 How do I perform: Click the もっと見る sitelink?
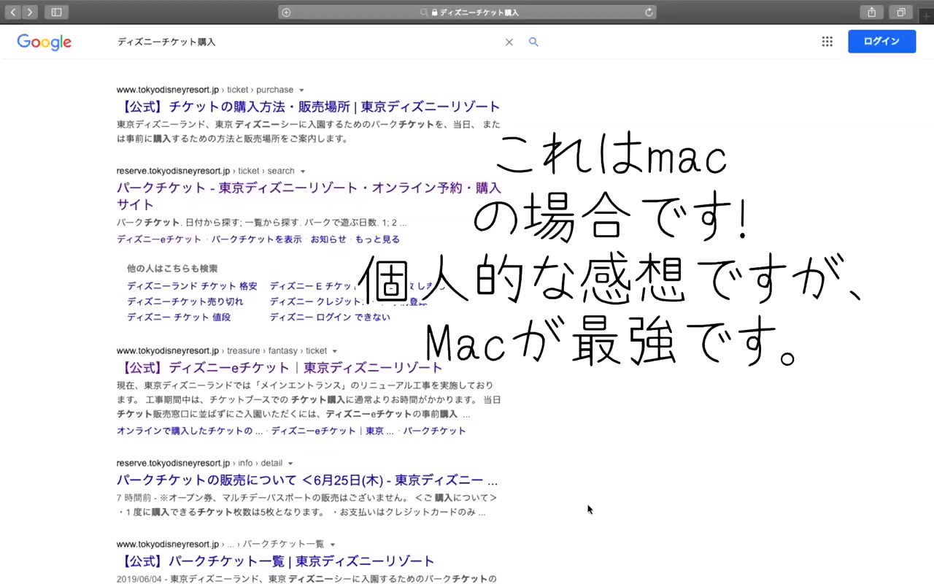coord(377,239)
